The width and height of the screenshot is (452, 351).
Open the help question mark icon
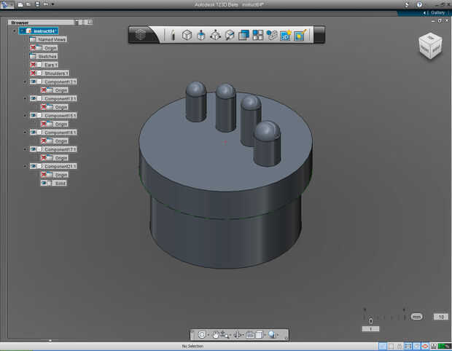tap(419, 4)
